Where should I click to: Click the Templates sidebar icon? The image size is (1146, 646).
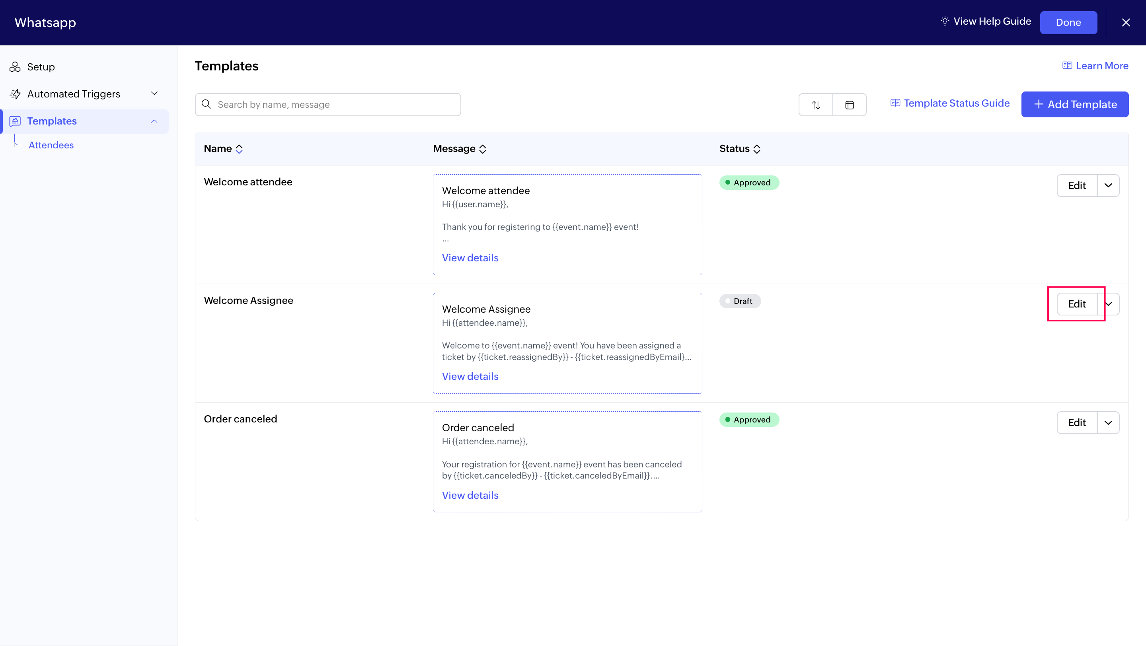[15, 121]
